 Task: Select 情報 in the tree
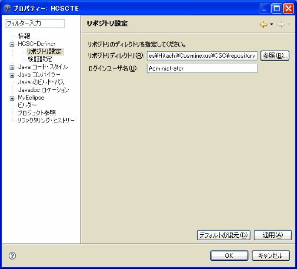24,36
